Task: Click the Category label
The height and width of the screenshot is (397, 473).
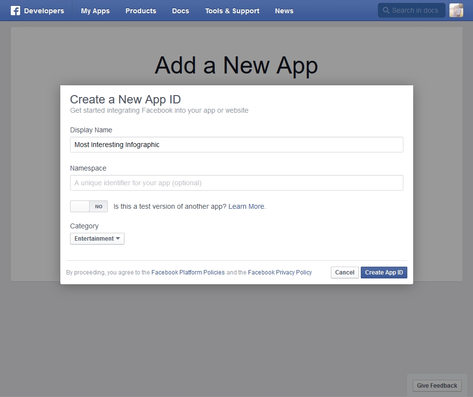Action: click(84, 226)
